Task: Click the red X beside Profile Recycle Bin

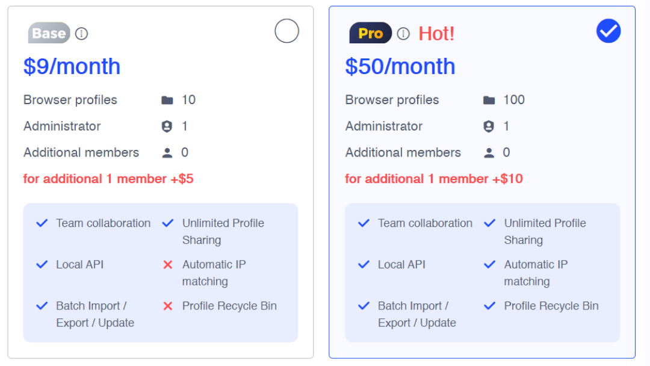Action: coord(167,306)
